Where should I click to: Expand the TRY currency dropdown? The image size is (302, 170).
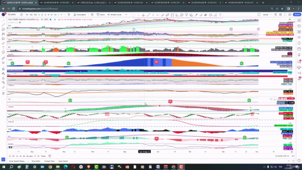(x=292, y=20)
